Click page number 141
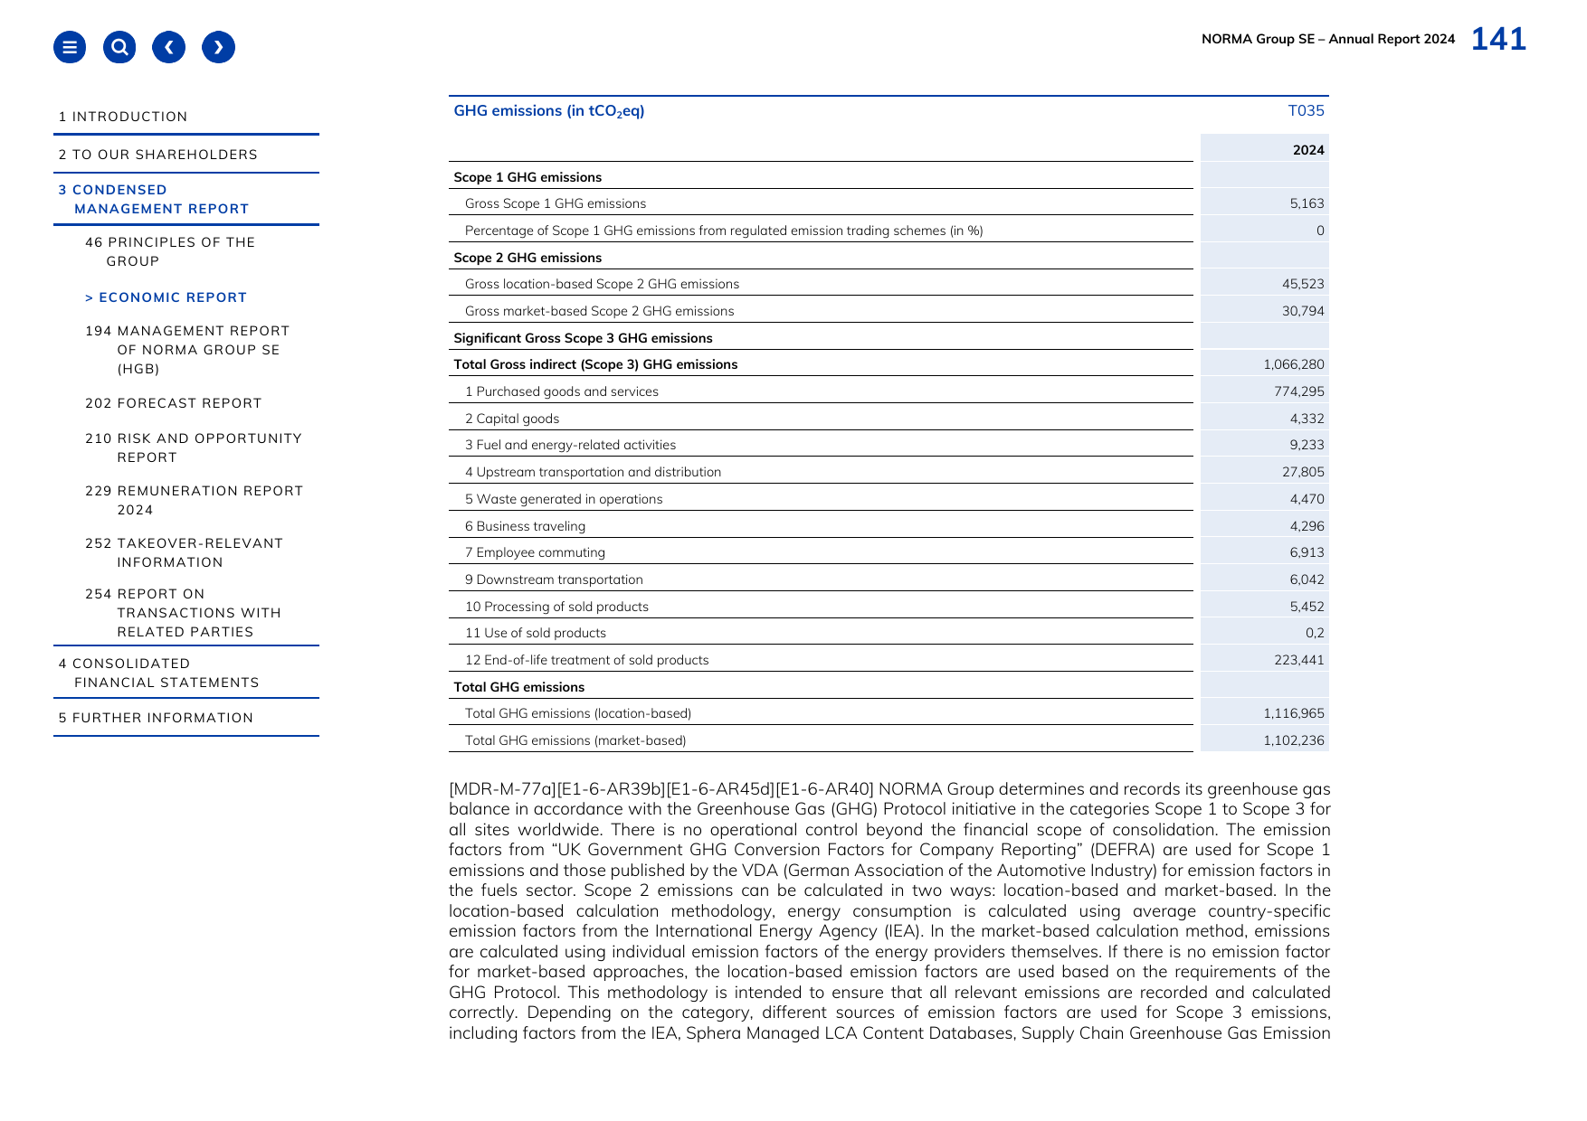Image resolution: width=1587 pixels, height=1121 pixels. pos(1498,39)
